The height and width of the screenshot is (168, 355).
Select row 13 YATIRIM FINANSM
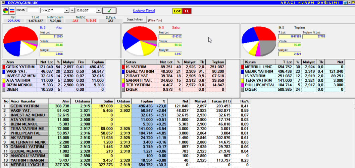click(x=126, y=160)
